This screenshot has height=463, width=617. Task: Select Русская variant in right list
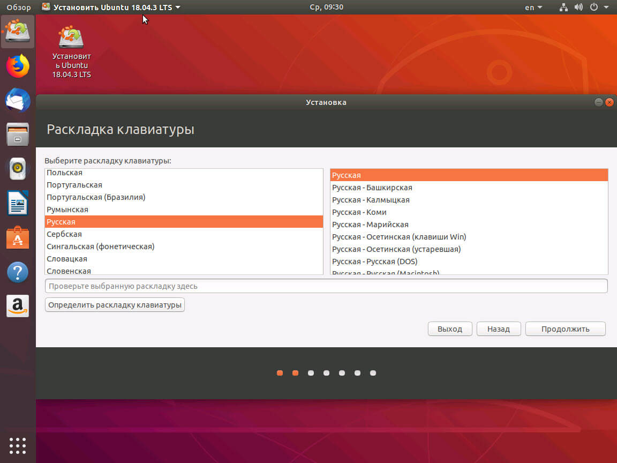click(469, 175)
